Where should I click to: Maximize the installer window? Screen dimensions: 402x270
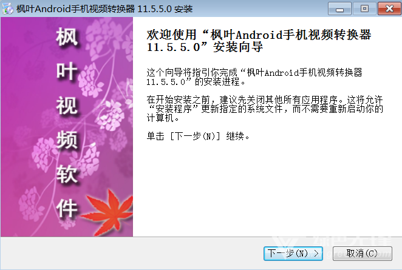point(364,8)
